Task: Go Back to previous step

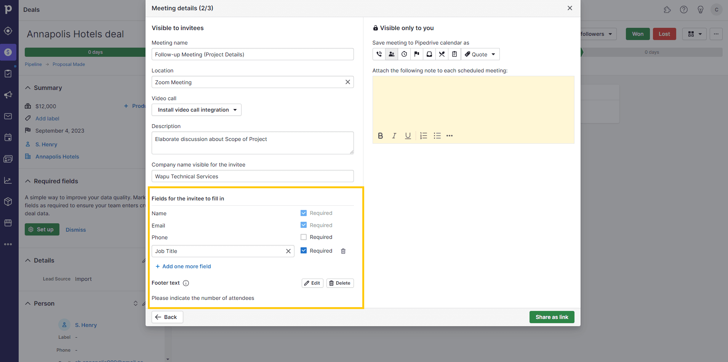Action: pos(167,317)
